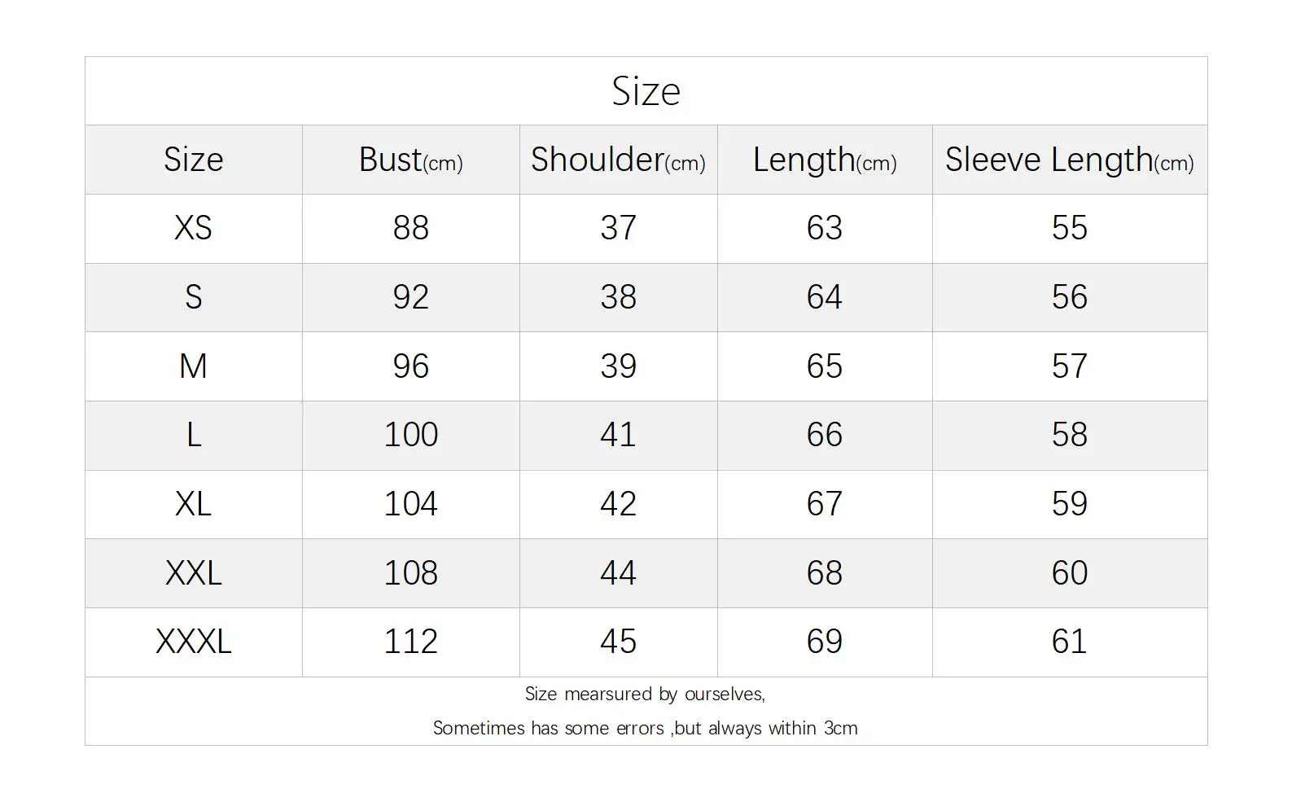Click the S size row label

pyautogui.click(x=193, y=297)
